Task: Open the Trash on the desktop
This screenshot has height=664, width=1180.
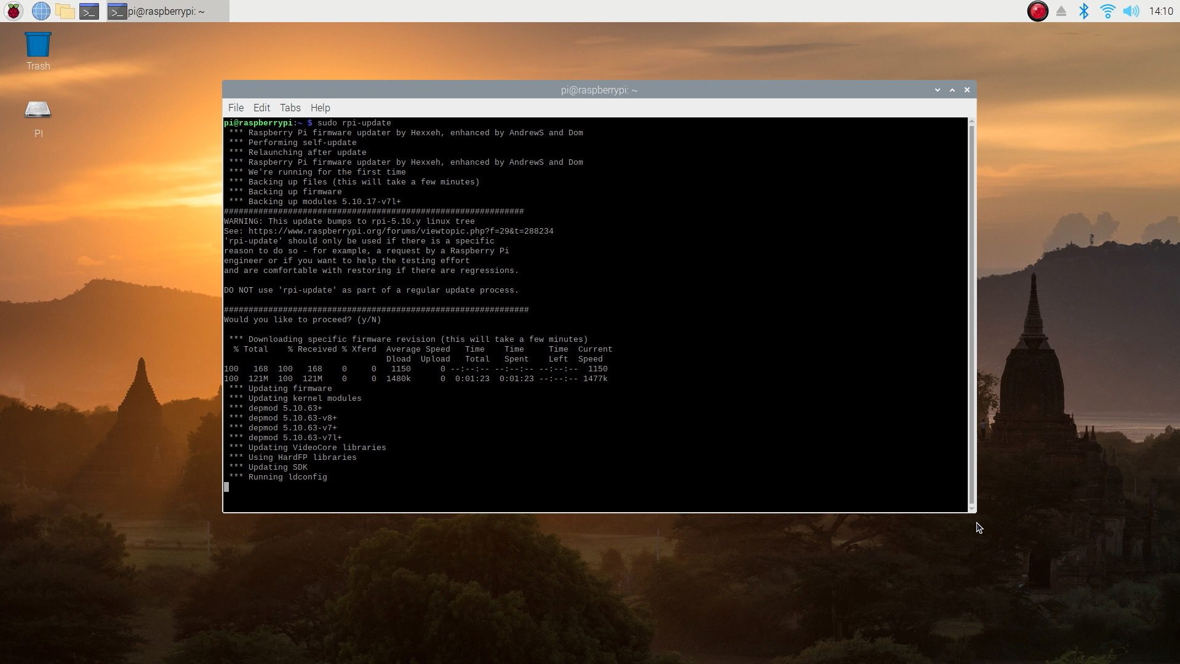Action: (38, 46)
